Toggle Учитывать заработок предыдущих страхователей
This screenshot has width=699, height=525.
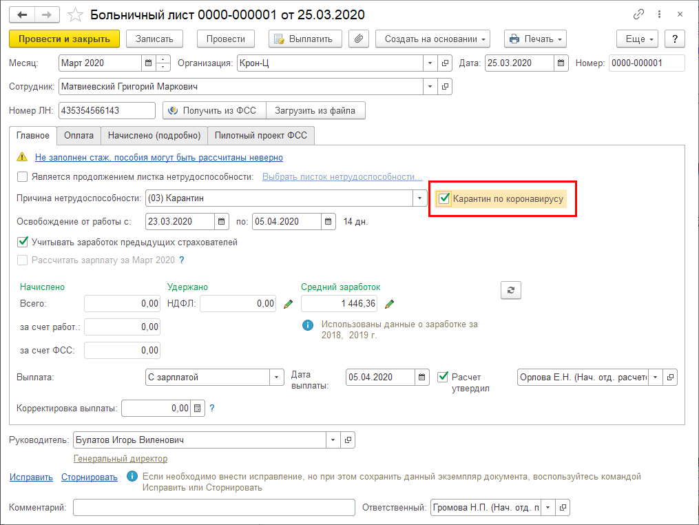[23, 243]
